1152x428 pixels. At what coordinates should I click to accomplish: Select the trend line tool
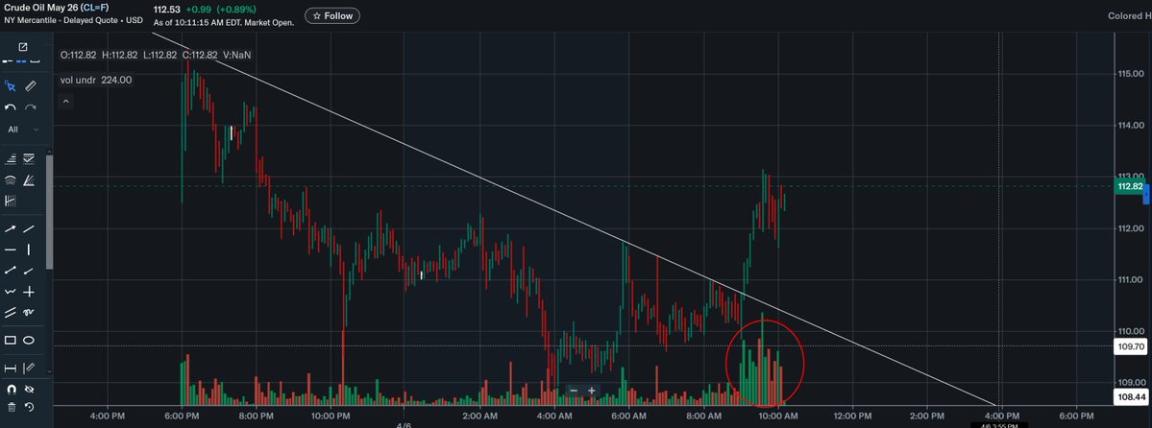tap(30, 229)
